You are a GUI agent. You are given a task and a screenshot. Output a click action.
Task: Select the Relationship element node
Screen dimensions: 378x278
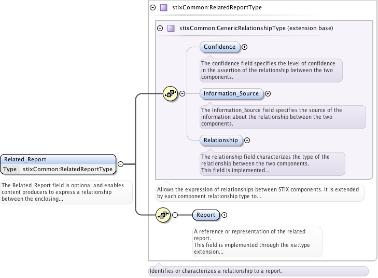pos(220,140)
